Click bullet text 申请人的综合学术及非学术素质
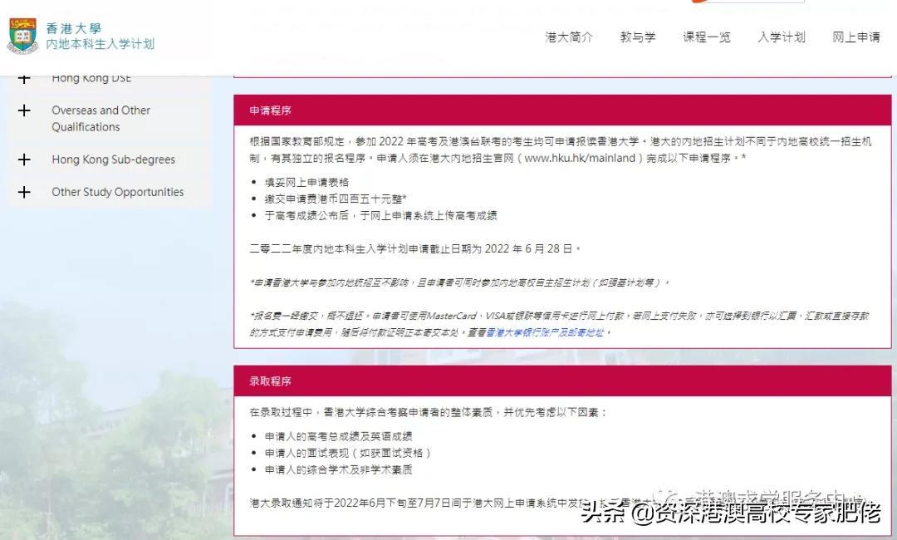Screen dimensions: 897x540 point(338,469)
